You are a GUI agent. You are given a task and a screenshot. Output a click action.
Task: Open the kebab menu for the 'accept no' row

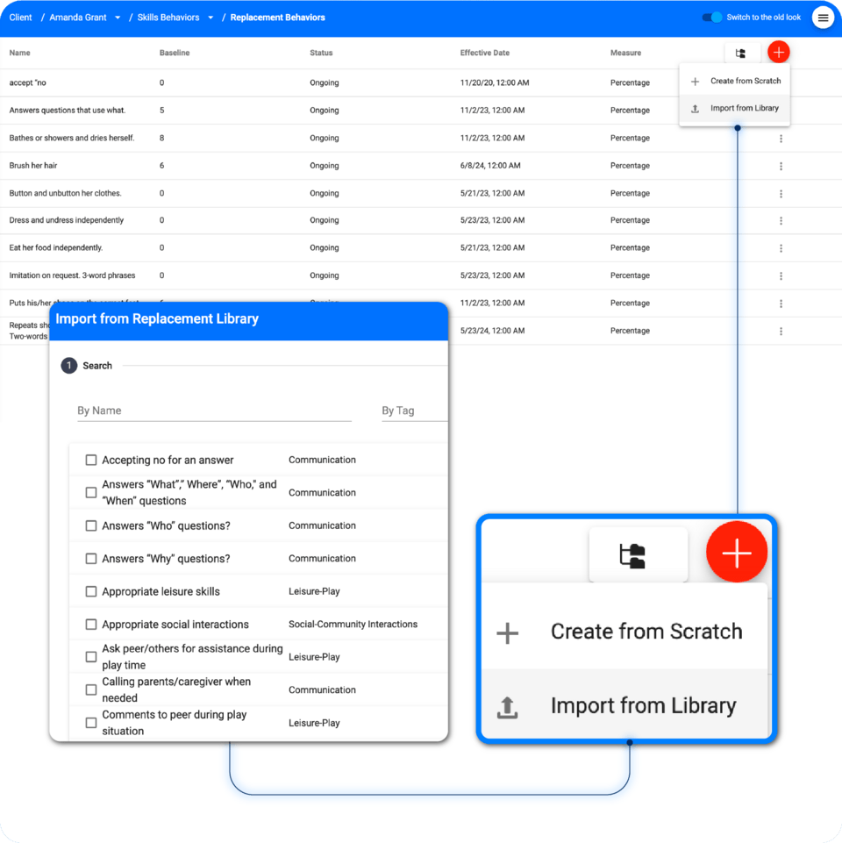781,82
